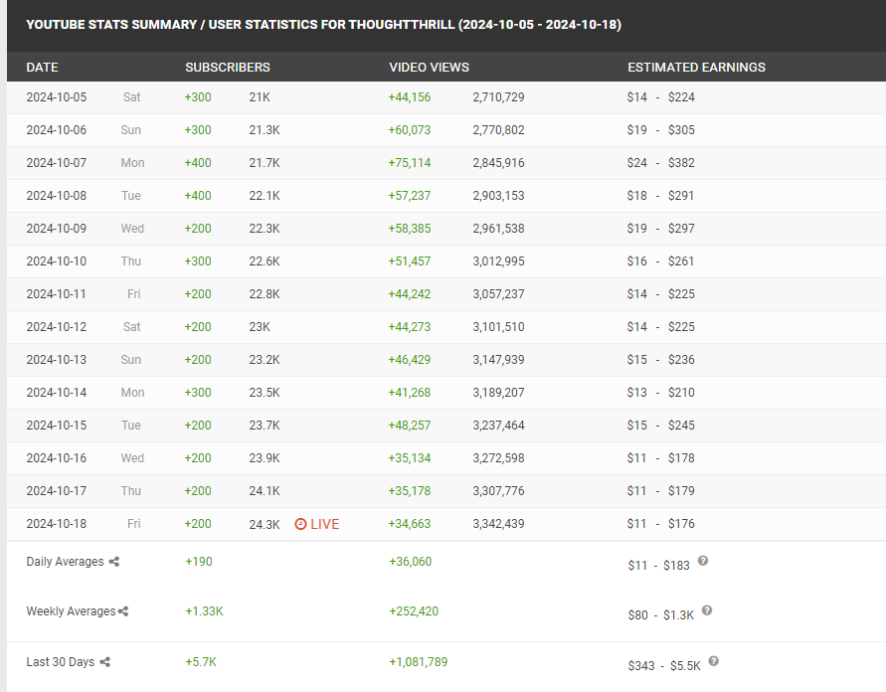Click share icon next to Weekly Averages
Image resolution: width=886 pixels, height=692 pixels.
tap(123, 611)
